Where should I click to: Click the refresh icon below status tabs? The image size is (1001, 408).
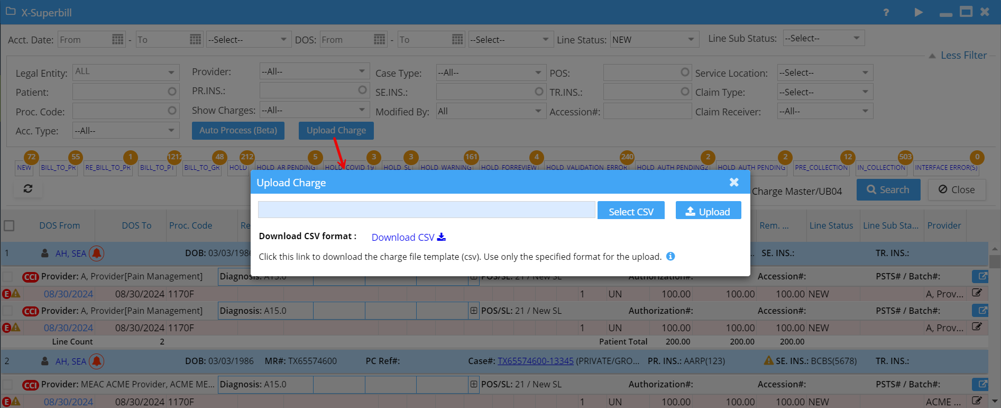tap(28, 188)
